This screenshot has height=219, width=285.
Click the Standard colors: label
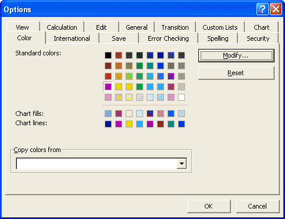(x=38, y=53)
